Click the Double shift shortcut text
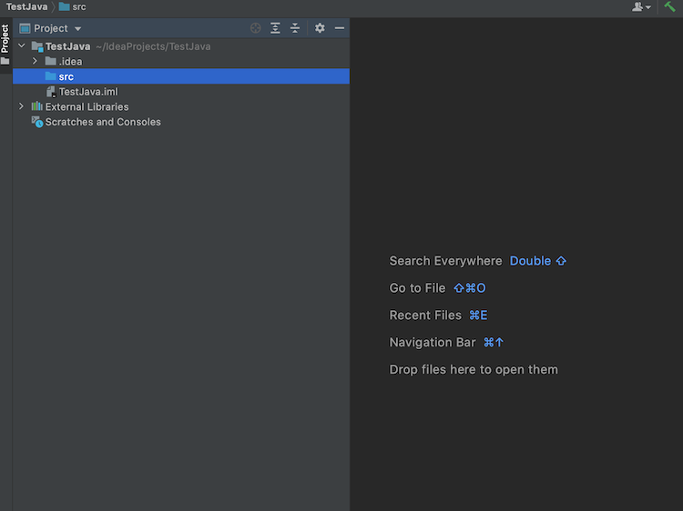Viewport: 683px width, 511px height. (x=538, y=261)
